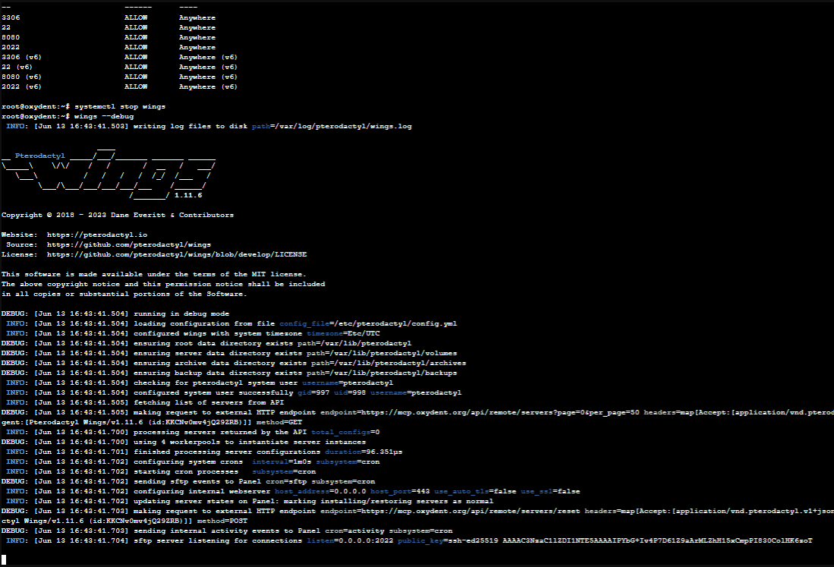834x567 pixels.
Task: Click the LICENSE file URL
Action: click(177, 254)
